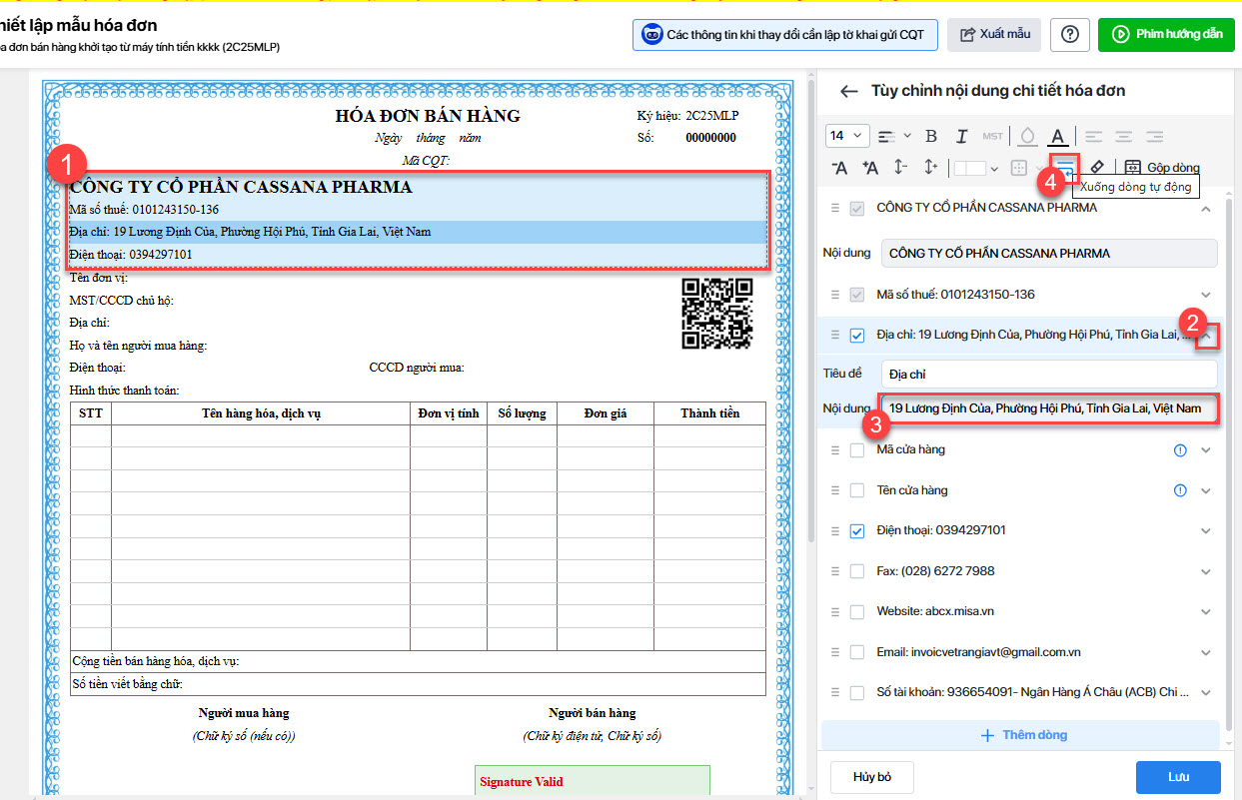The height and width of the screenshot is (800, 1242).
Task: Increase line spacing in the toolbar
Action: tap(930, 168)
